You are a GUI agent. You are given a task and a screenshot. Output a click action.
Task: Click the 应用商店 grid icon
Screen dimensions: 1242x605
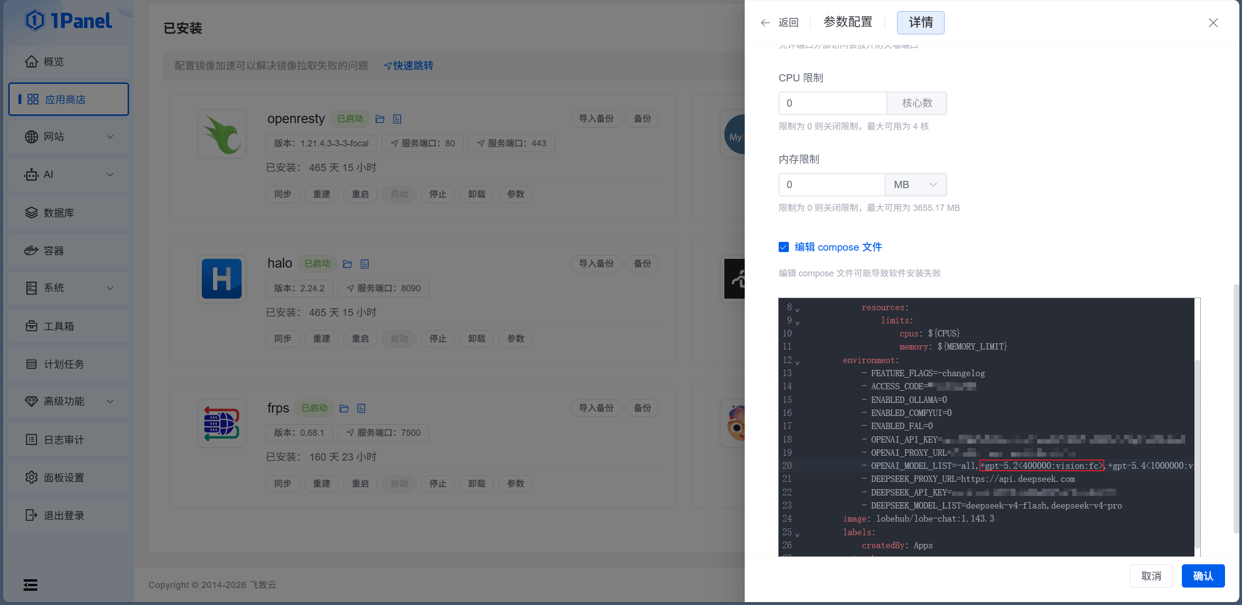pyautogui.click(x=33, y=99)
